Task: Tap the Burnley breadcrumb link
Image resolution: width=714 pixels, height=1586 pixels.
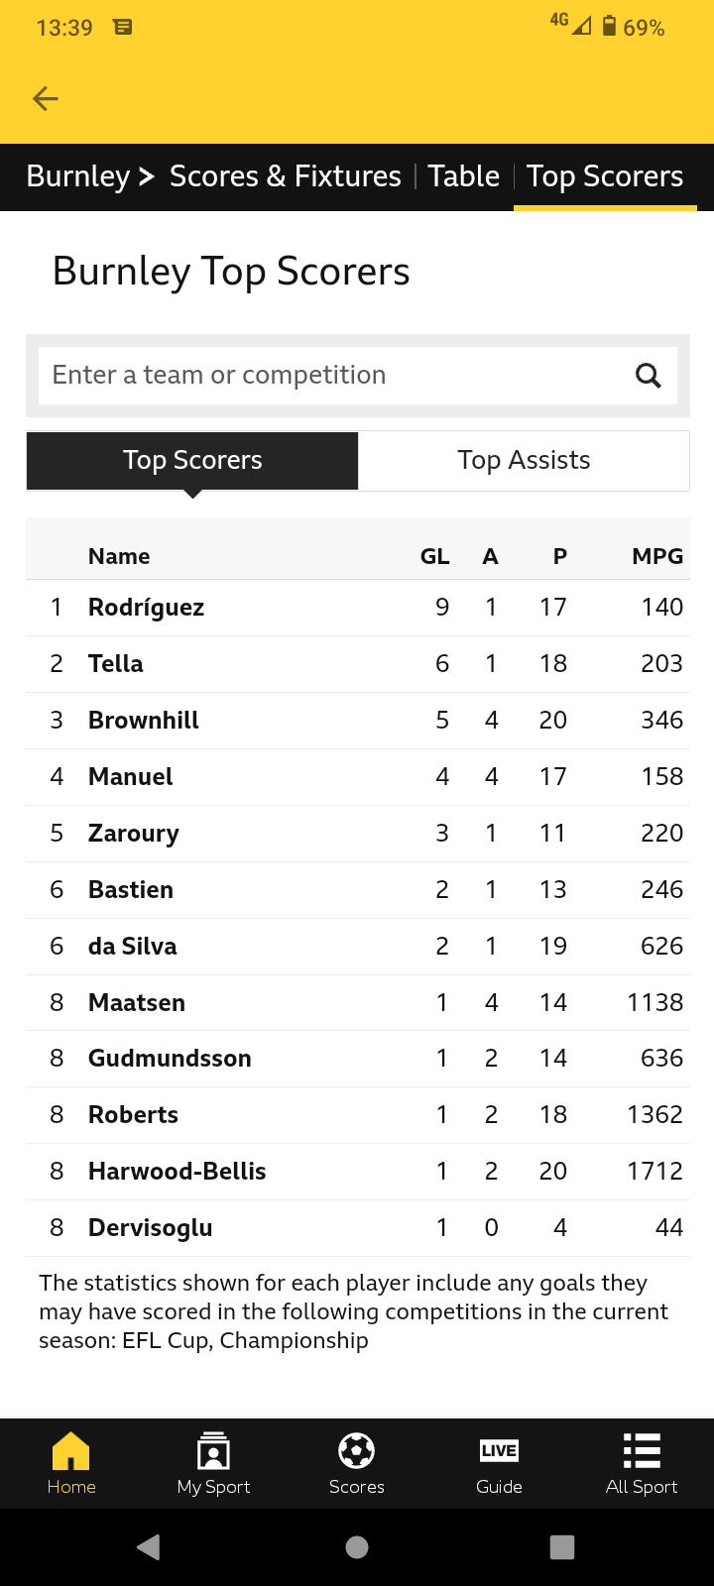Action: pos(78,176)
